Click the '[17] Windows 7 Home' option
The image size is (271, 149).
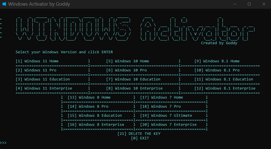162,97
